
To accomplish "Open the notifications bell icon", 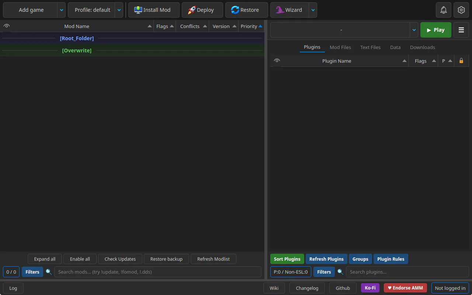I will [x=444, y=10].
